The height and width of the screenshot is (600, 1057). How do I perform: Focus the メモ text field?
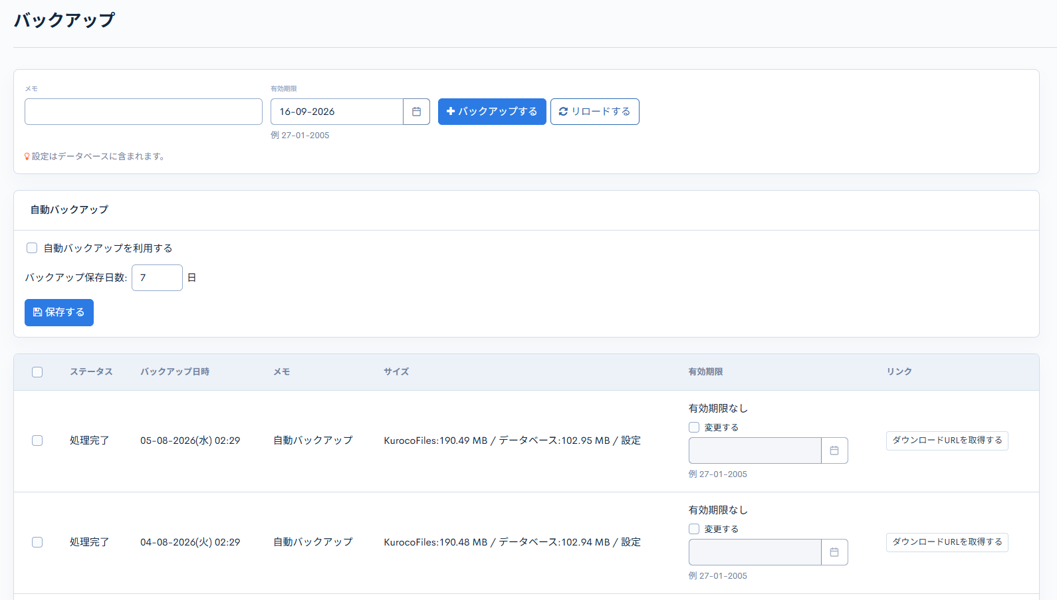click(x=144, y=112)
